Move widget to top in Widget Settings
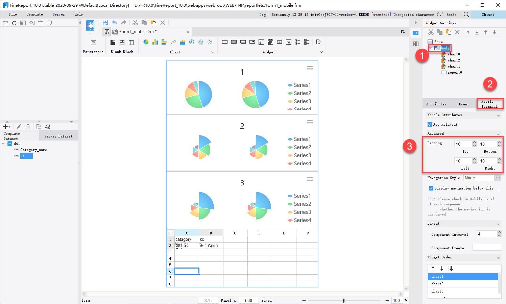 click(x=468, y=32)
